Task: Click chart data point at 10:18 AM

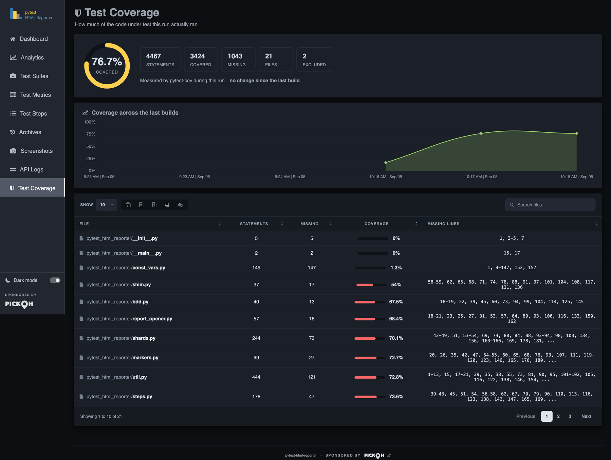Action: (577, 133)
